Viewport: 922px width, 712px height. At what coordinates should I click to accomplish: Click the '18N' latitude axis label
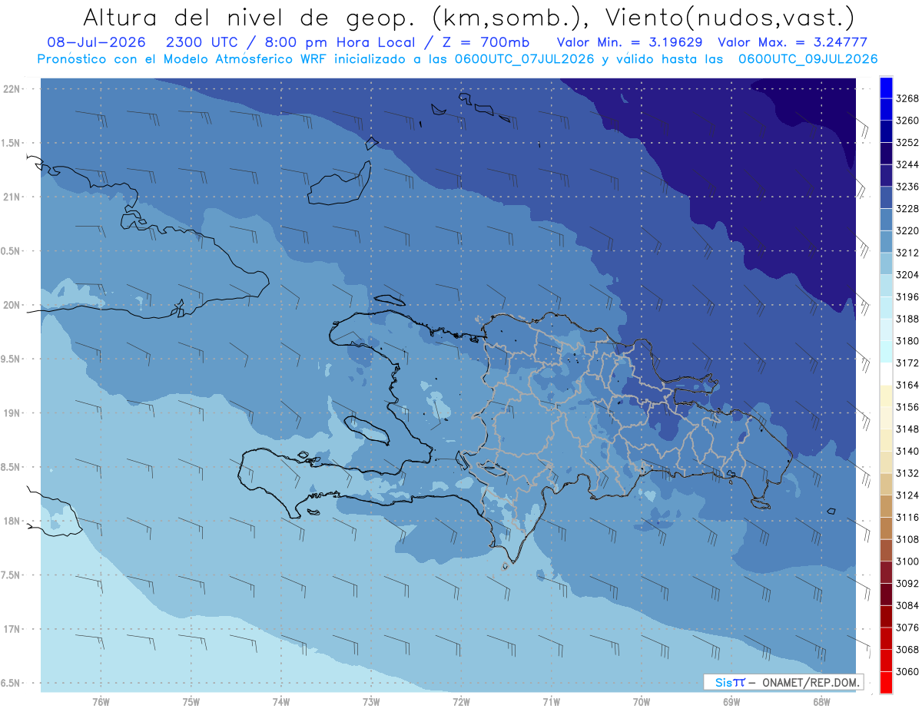13,521
